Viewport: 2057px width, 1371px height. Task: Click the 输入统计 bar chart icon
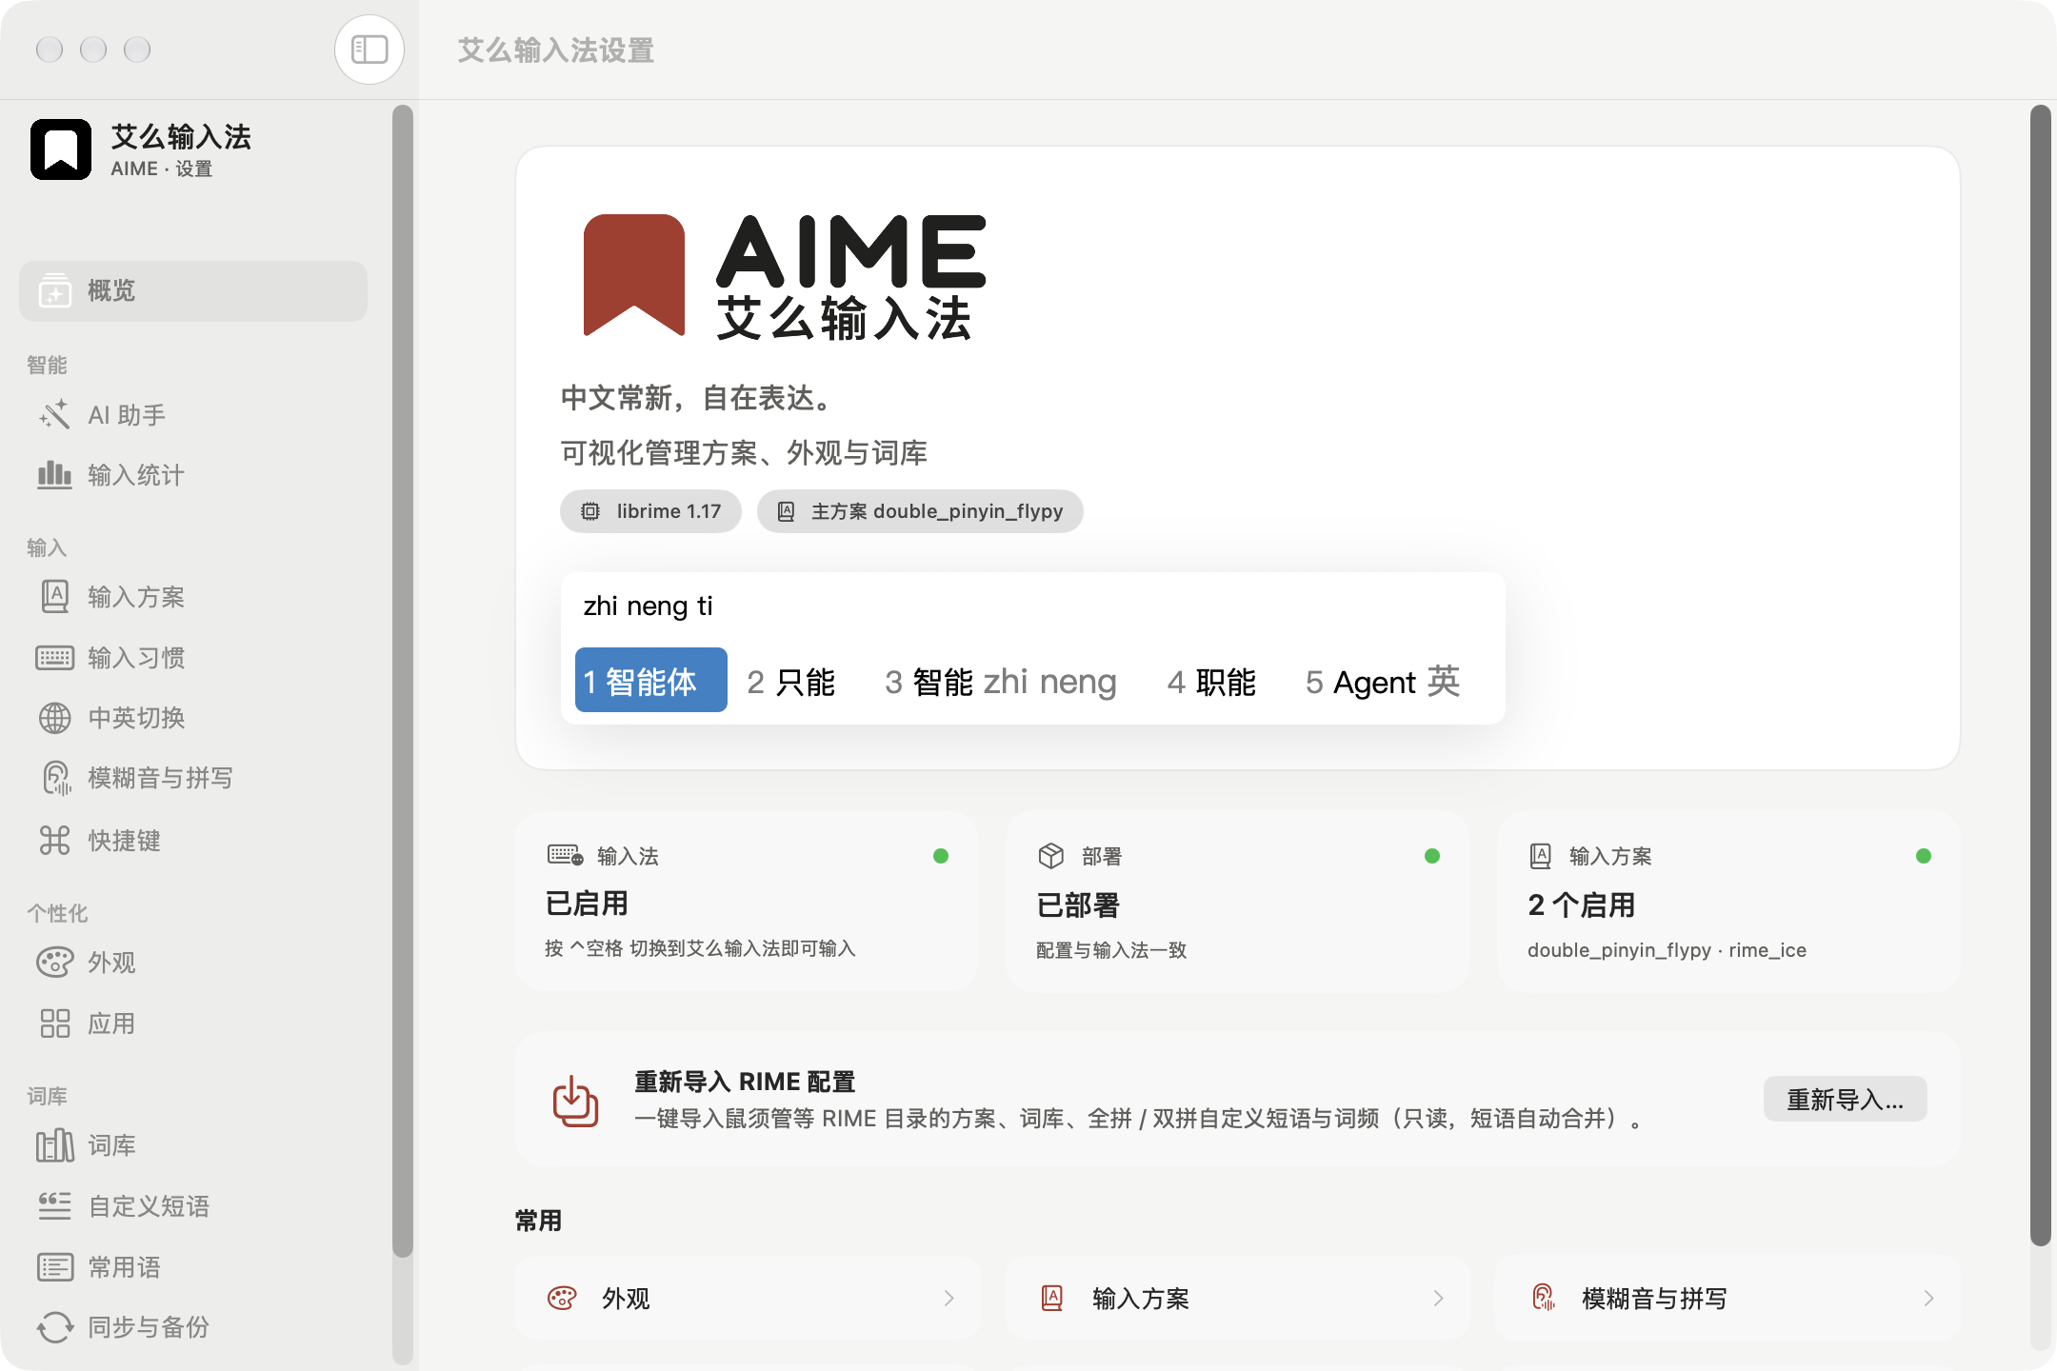coord(54,475)
